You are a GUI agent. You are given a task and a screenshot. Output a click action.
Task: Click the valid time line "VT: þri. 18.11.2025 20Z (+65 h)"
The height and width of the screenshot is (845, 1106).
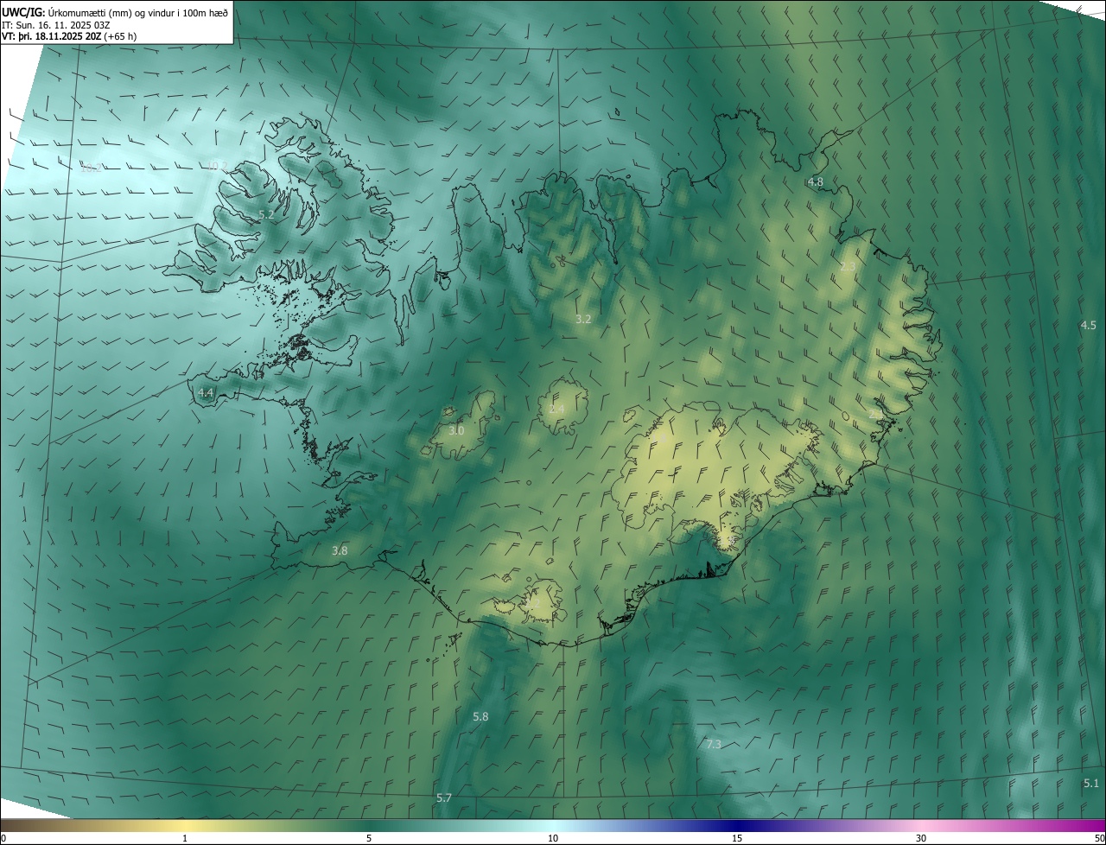pyautogui.click(x=69, y=36)
